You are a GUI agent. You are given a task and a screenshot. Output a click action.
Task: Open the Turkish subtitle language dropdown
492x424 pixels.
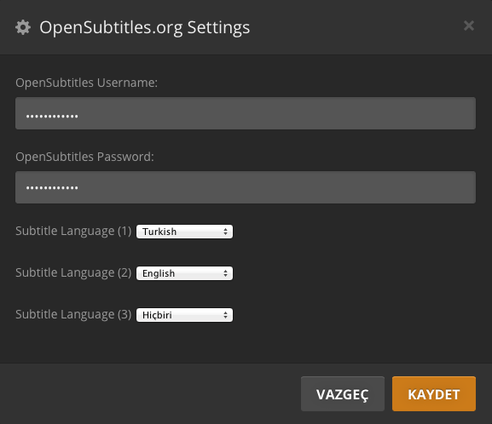tap(184, 232)
